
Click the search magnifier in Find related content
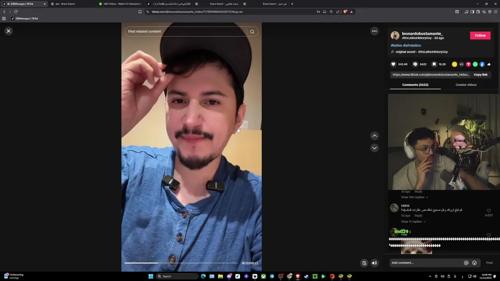(x=252, y=32)
